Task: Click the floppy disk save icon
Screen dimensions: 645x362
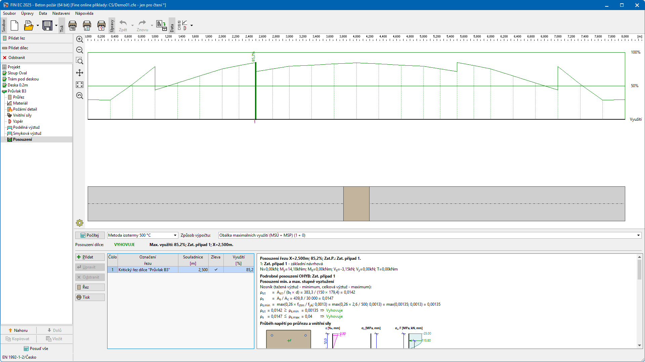Action: (47, 25)
